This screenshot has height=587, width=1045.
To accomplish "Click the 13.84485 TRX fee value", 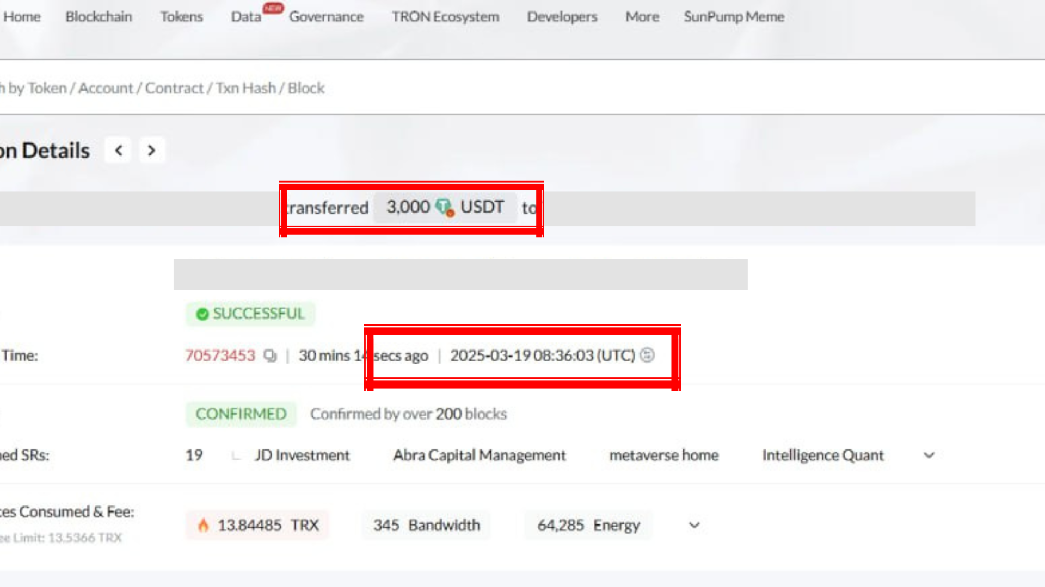I will tap(268, 525).
